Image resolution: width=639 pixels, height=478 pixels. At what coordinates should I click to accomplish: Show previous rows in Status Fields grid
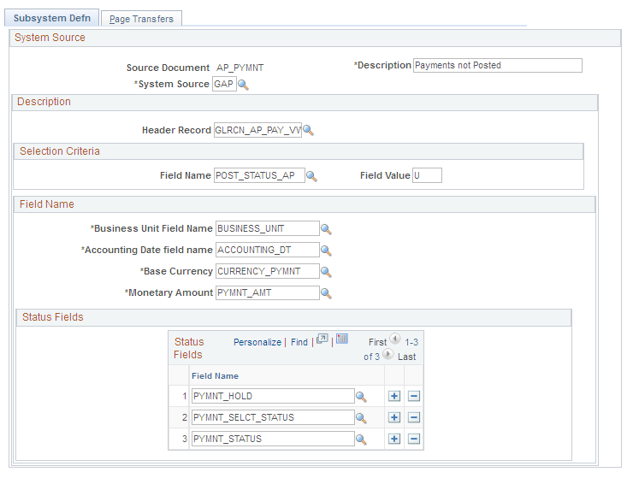pyautogui.click(x=395, y=339)
